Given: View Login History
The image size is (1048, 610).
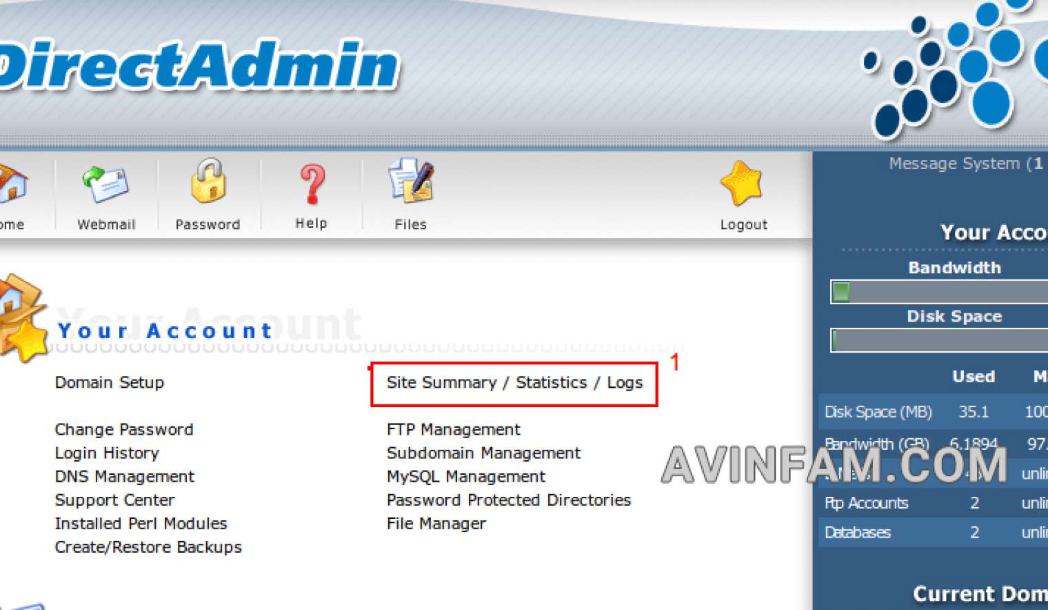Looking at the screenshot, I should point(107,453).
